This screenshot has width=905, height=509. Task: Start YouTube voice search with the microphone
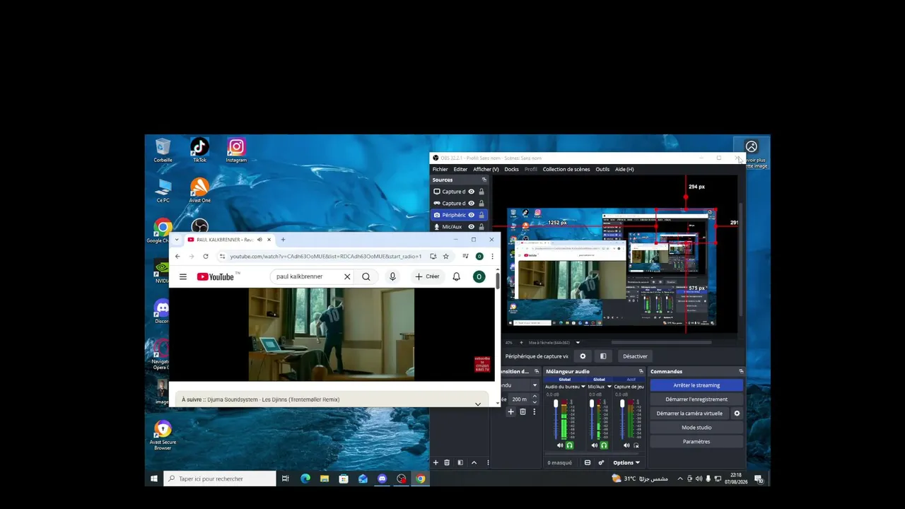(x=392, y=276)
